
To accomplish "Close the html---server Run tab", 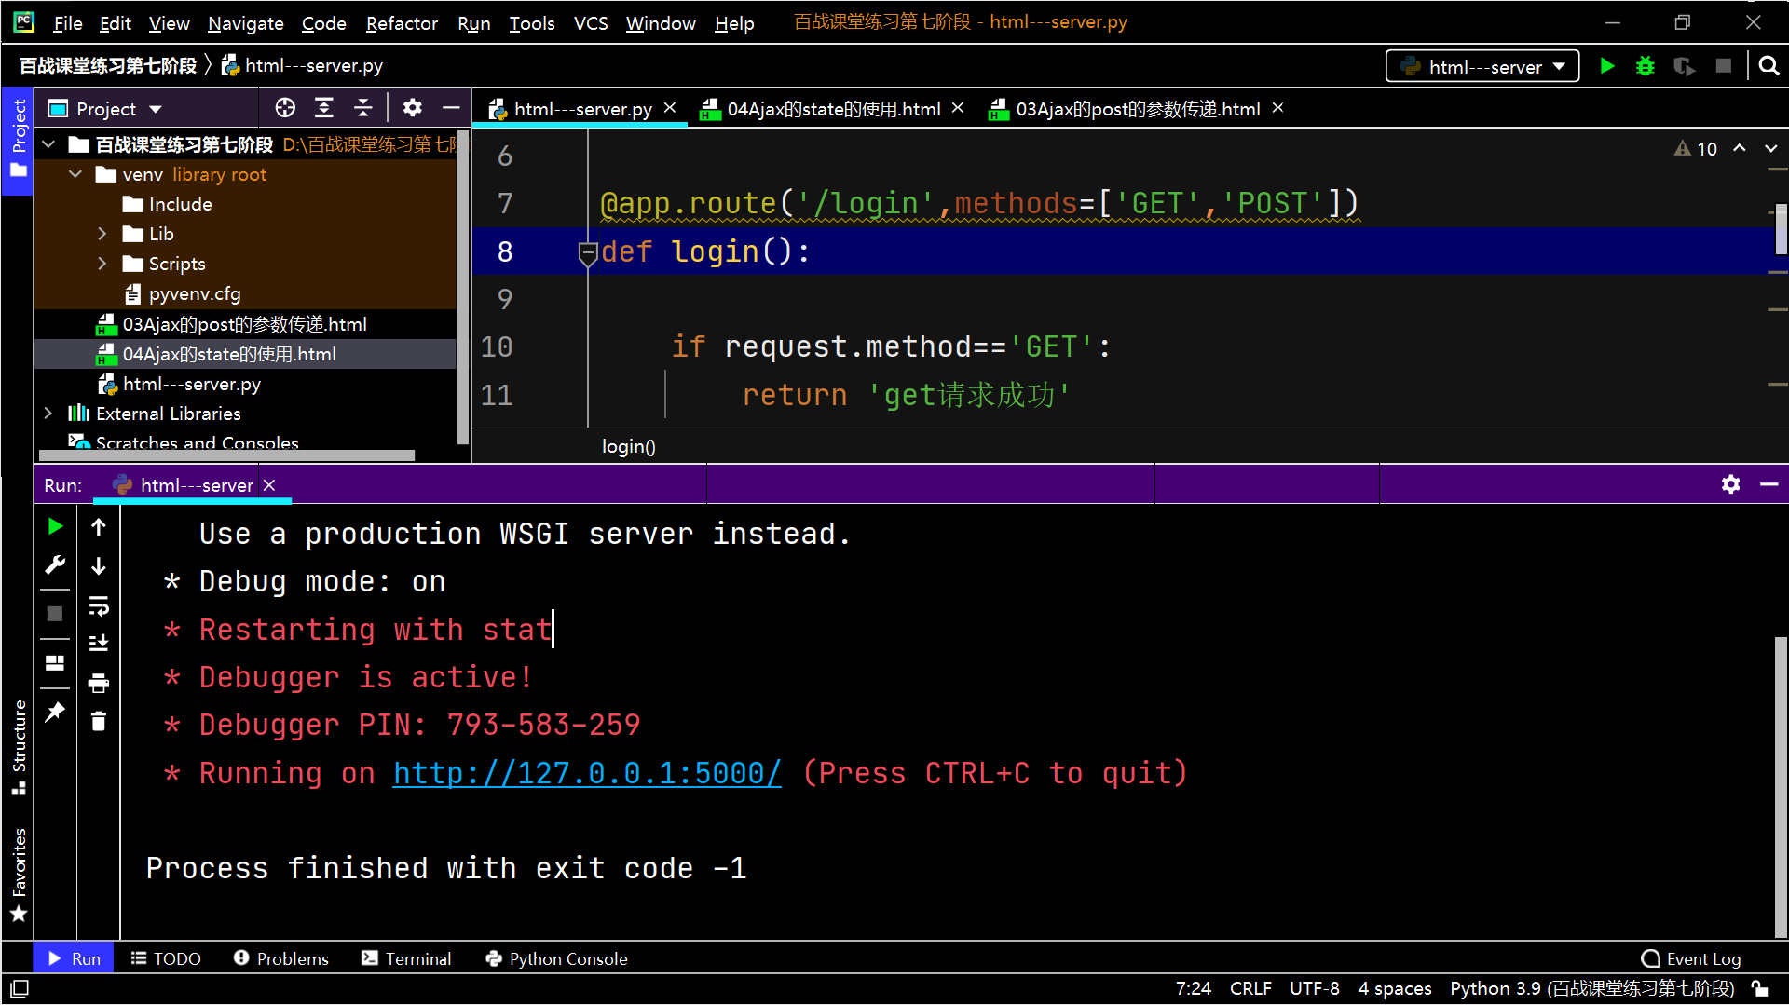I will click(269, 484).
